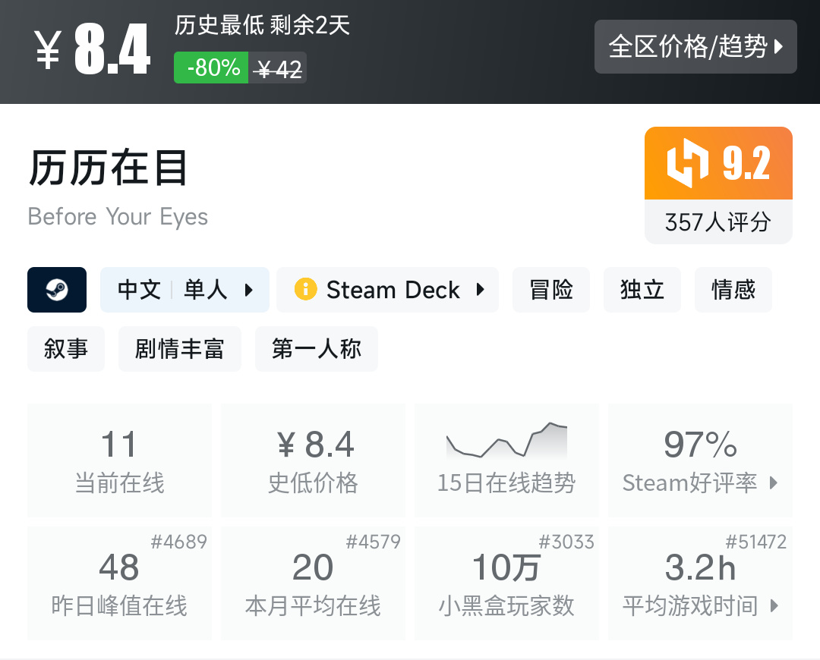
Task: Open the 史低价格 lowest price tile
Action: click(313, 460)
